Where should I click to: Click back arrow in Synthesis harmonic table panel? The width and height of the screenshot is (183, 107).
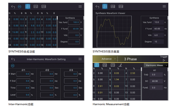point(13,7)
